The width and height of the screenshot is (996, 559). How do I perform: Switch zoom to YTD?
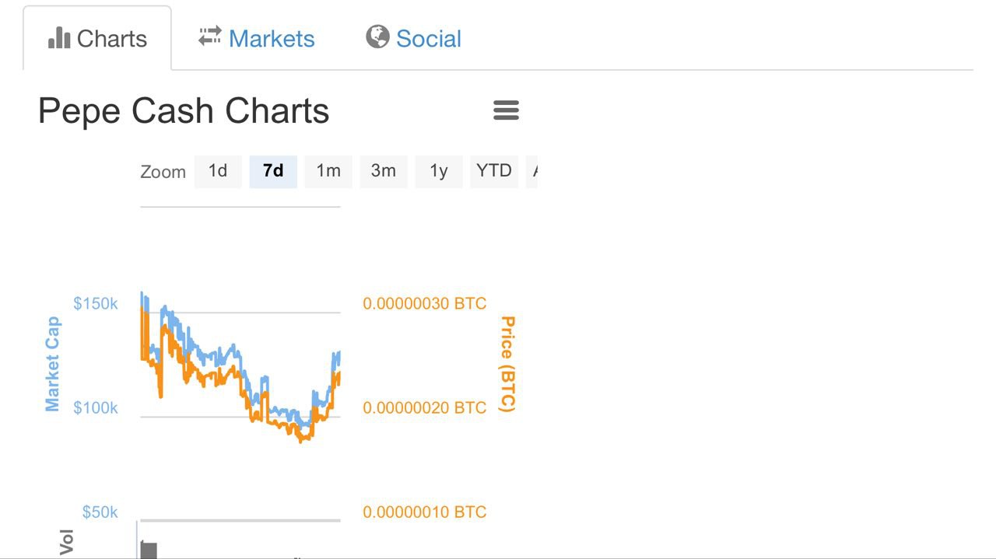[494, 171]
